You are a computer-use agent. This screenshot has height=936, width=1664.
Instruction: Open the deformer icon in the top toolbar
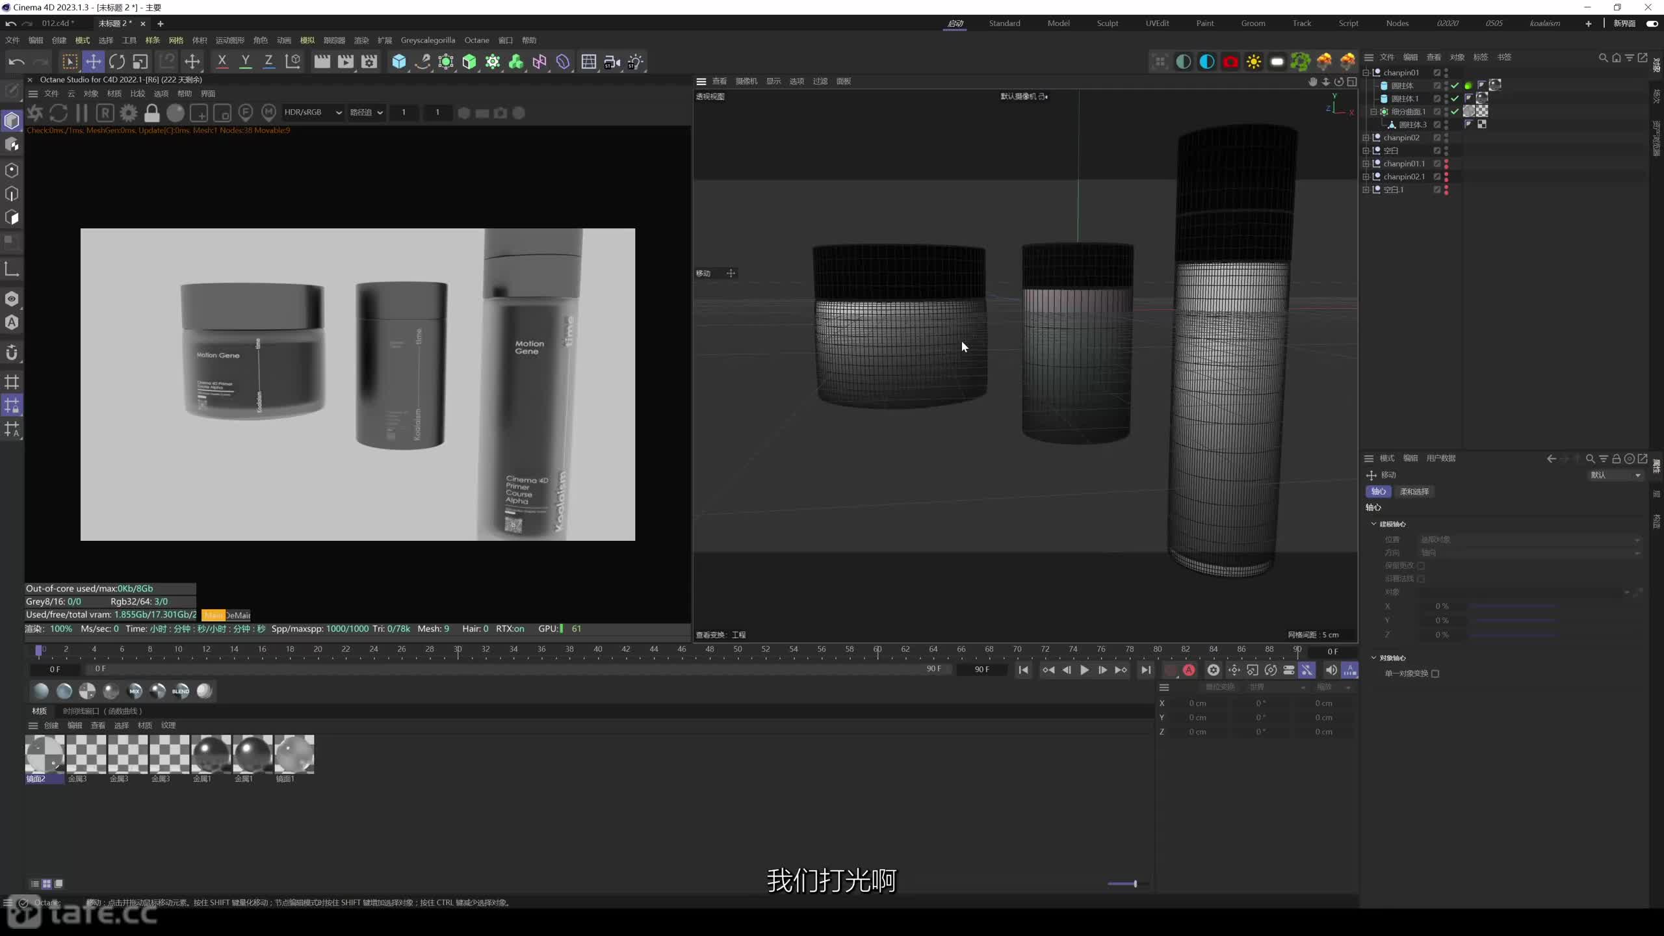[563, 62]
